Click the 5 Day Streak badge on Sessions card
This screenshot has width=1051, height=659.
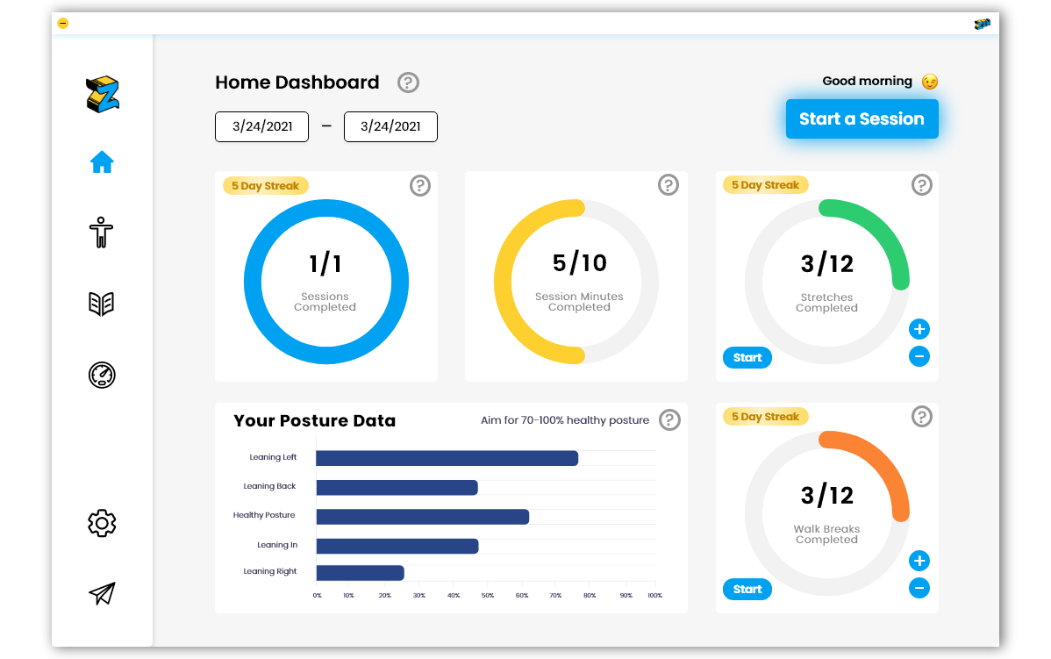coord(266,186)
